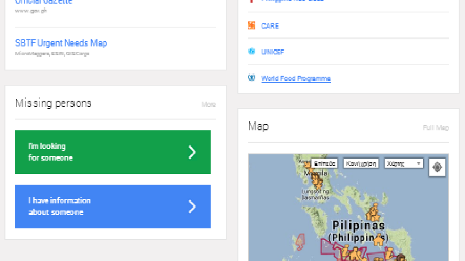Open the CARE donation link

pyautogui.click(x=270, y=26)
